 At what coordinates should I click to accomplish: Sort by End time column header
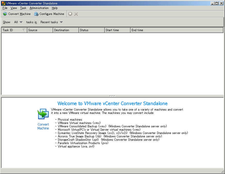coord(177,30)
